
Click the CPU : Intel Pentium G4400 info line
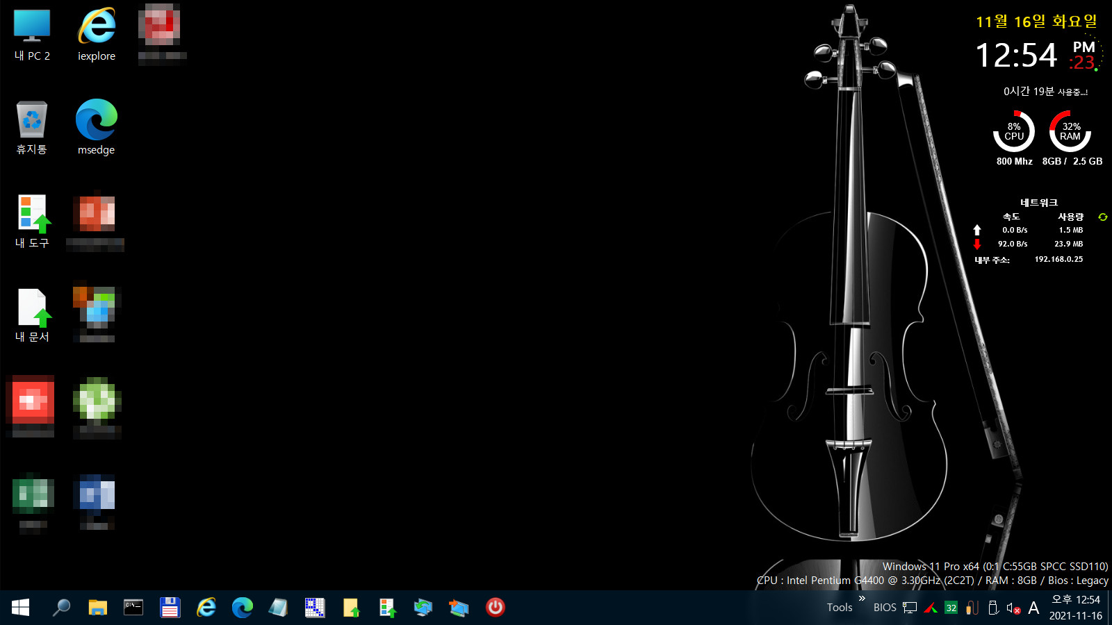click(933, 581)
